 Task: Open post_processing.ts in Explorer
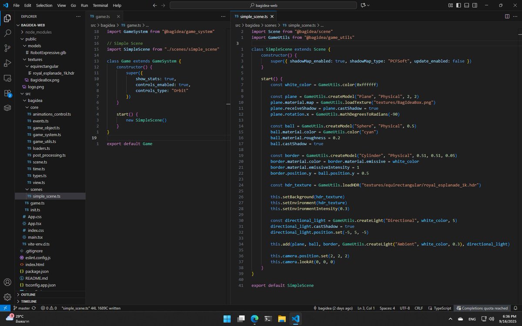pos(49,155)
